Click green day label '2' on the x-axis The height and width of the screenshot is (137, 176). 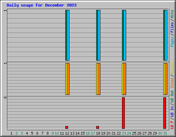pos(16,133)
